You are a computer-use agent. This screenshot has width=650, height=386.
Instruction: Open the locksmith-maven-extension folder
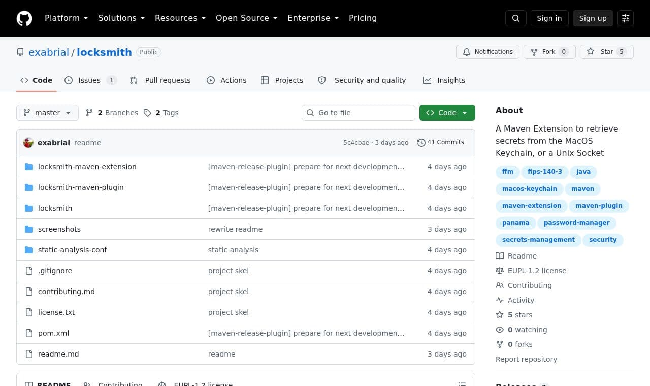[87, 167]
